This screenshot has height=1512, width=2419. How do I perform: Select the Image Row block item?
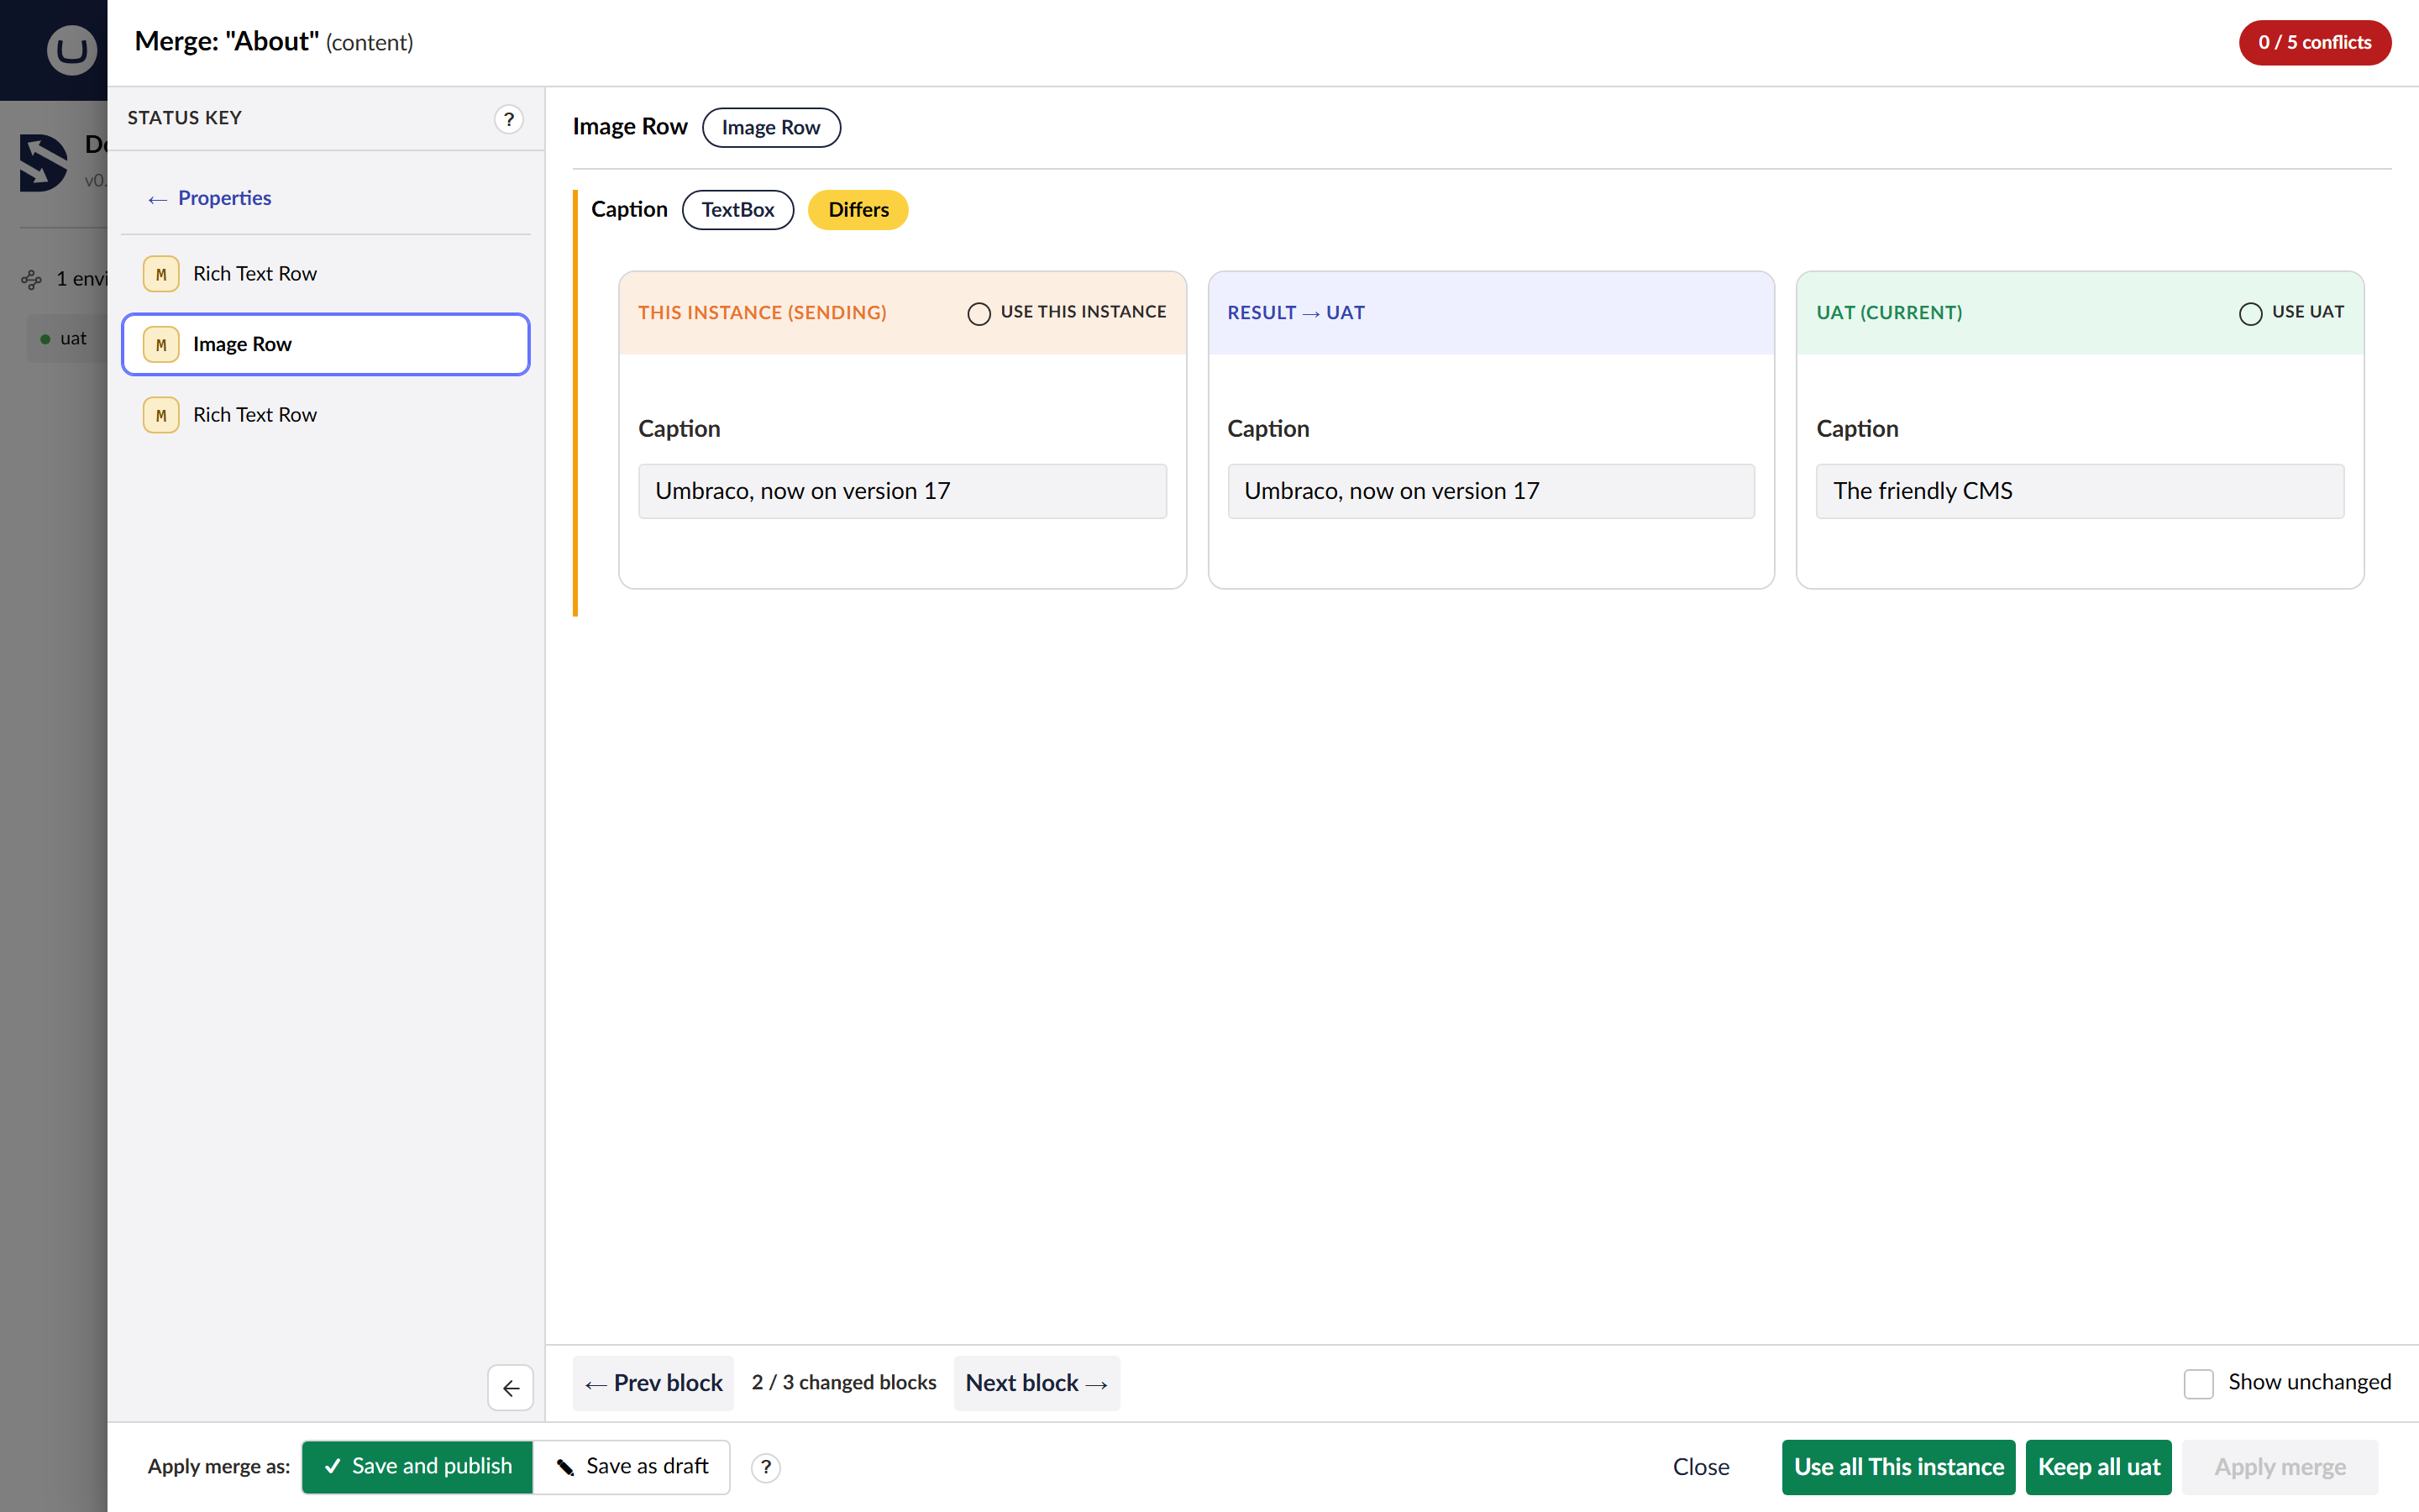326,345
